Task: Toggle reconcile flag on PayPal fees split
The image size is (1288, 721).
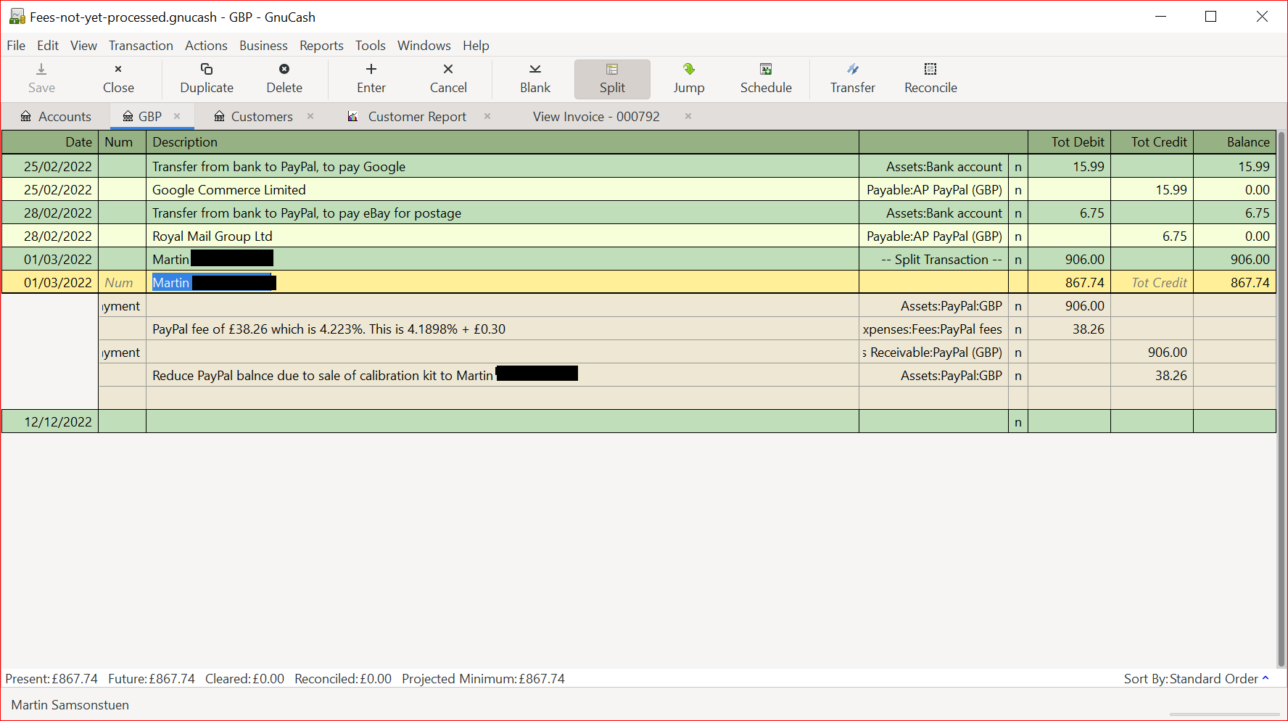Action: pyautogui.click(x=1018, y=329)
